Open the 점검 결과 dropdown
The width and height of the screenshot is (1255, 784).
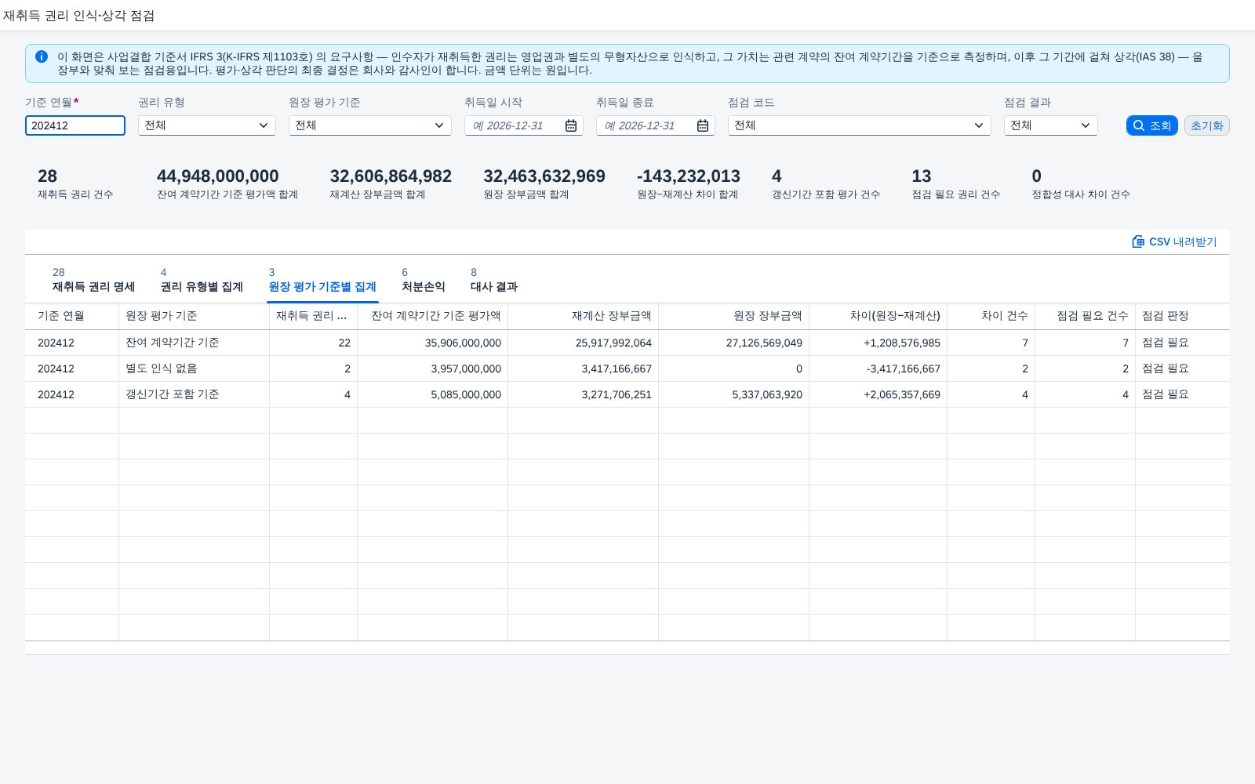(x=1051, y=125)
